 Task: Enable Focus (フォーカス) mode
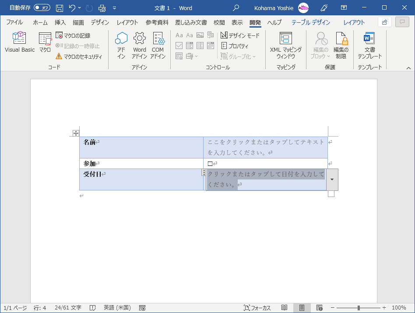(257, 308)
